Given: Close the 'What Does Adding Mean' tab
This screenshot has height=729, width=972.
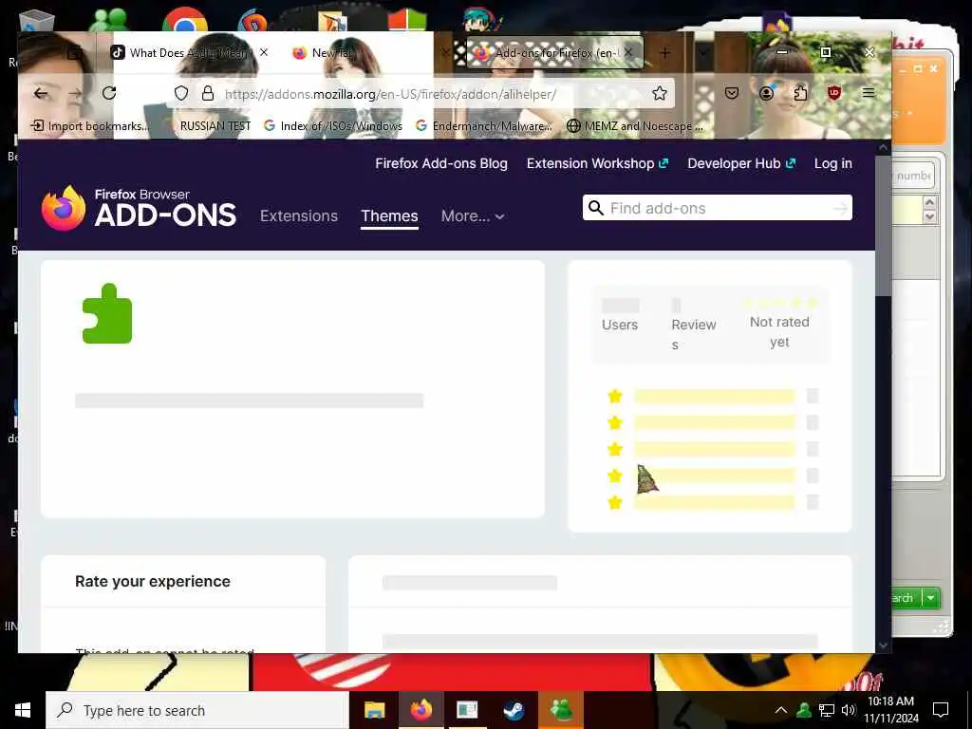Looking at the screenshot, I should (264, 53).
